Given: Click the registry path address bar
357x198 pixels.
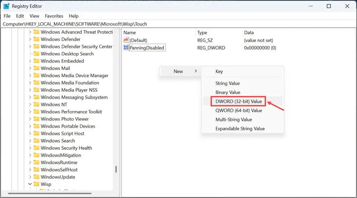Looking at the screenshot, I should 178,24.
